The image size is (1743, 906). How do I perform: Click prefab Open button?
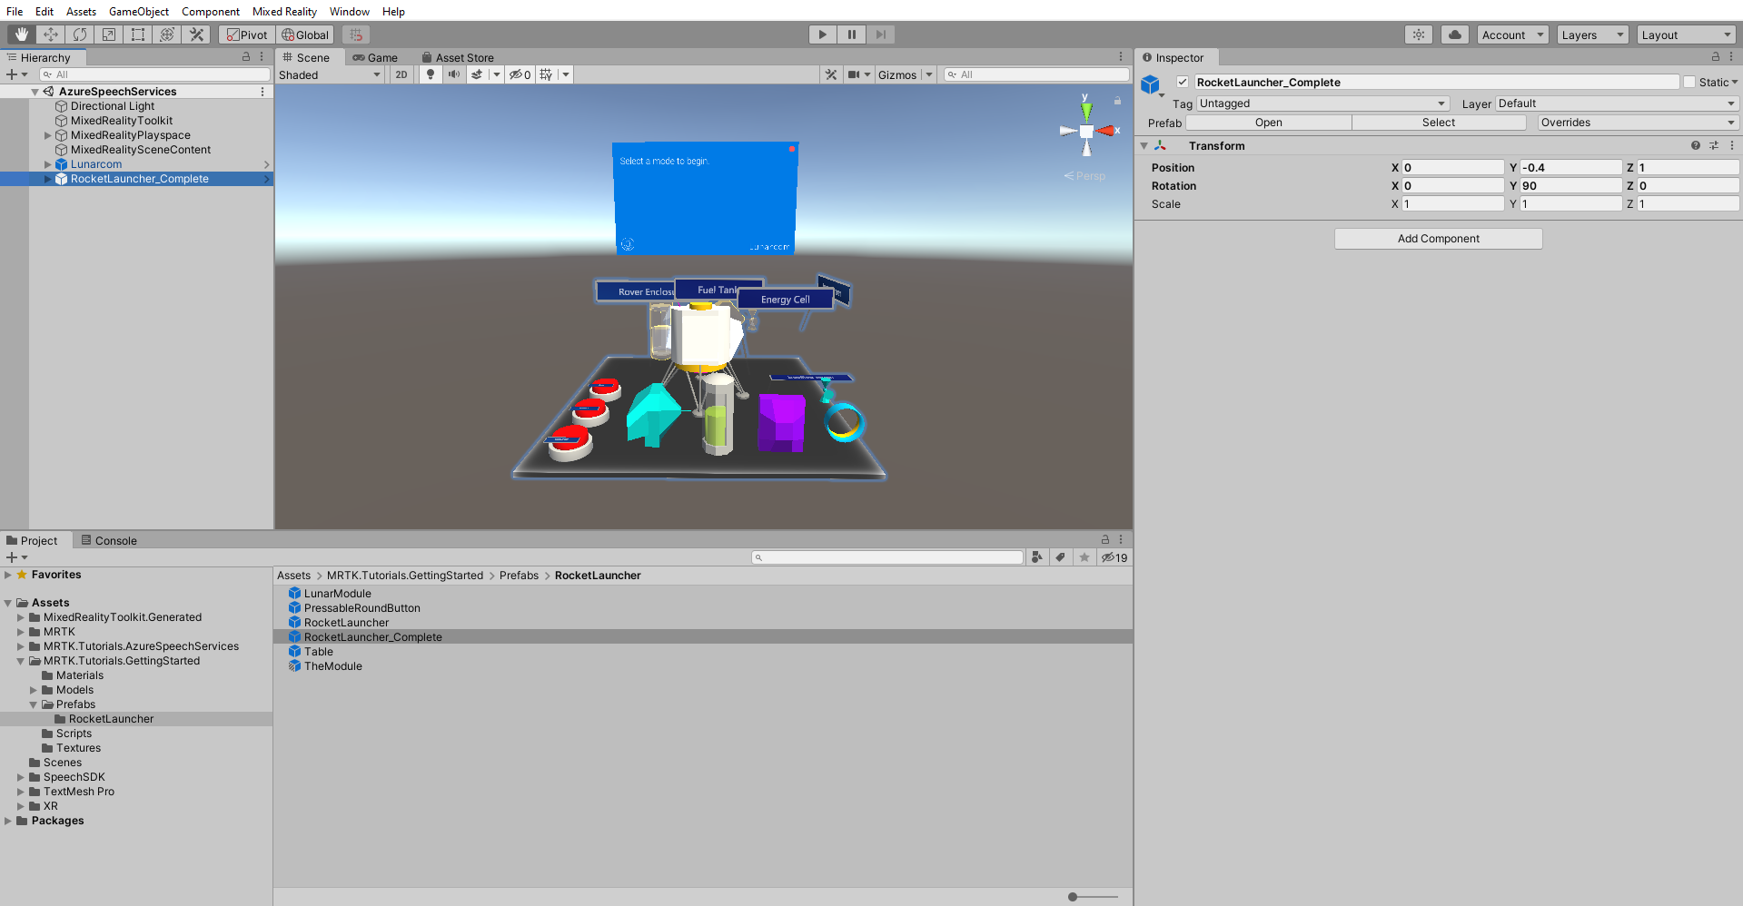coord(1269,123)
